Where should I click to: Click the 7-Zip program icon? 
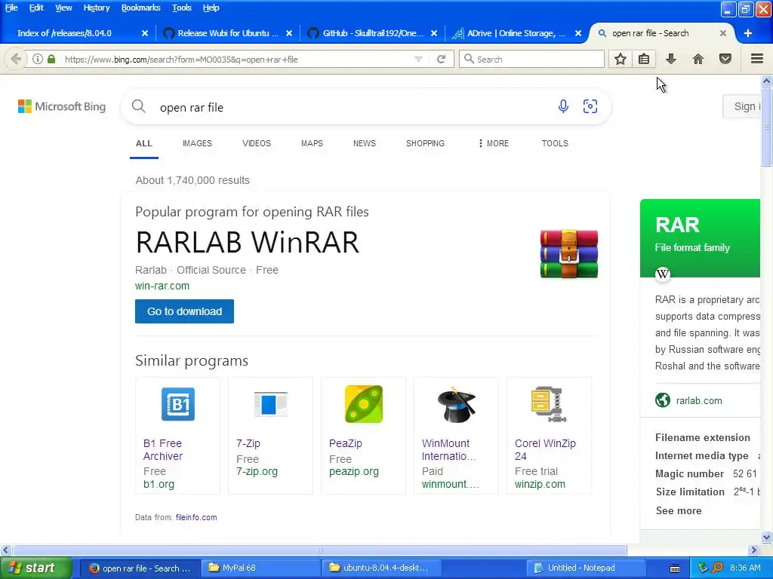pos(271,404)
